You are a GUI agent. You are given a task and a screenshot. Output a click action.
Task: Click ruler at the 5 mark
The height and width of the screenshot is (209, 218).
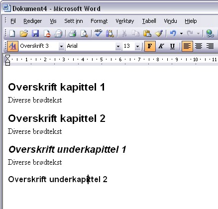(x=102, y=59)
